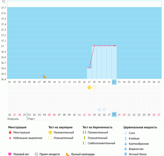The width and height of the screenshot is (164, 156).
Task: Click the Яичный белок legend icon
Action: pos(125,154)
